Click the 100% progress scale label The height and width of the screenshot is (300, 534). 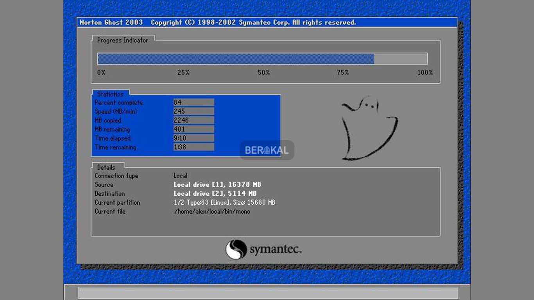pyautogui.click(x=425, y=73)
